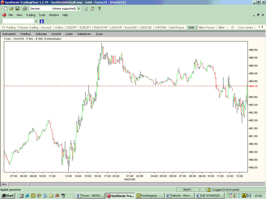Open the Zeitskala chart menu
The height and width of the screenshot is (199, 266).
point(41,34)
